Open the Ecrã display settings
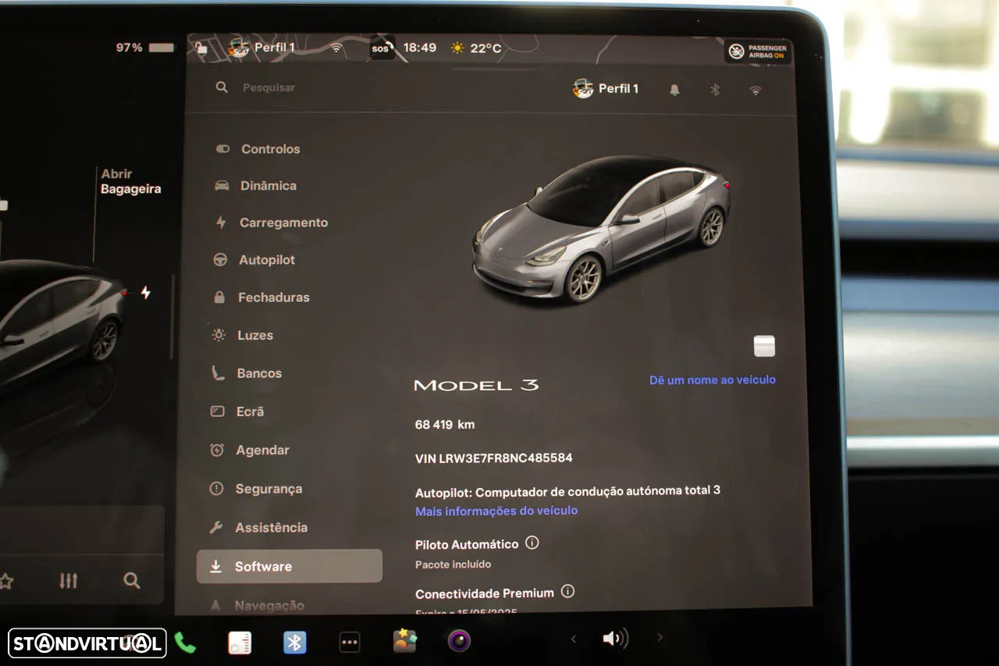 (237, 411)
